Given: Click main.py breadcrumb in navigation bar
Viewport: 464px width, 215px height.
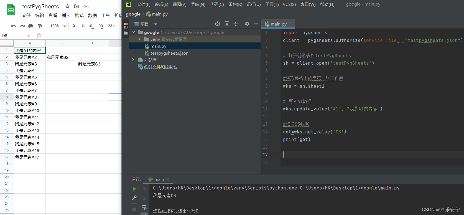Looking at the screenshot, I should tap(157, 14).
